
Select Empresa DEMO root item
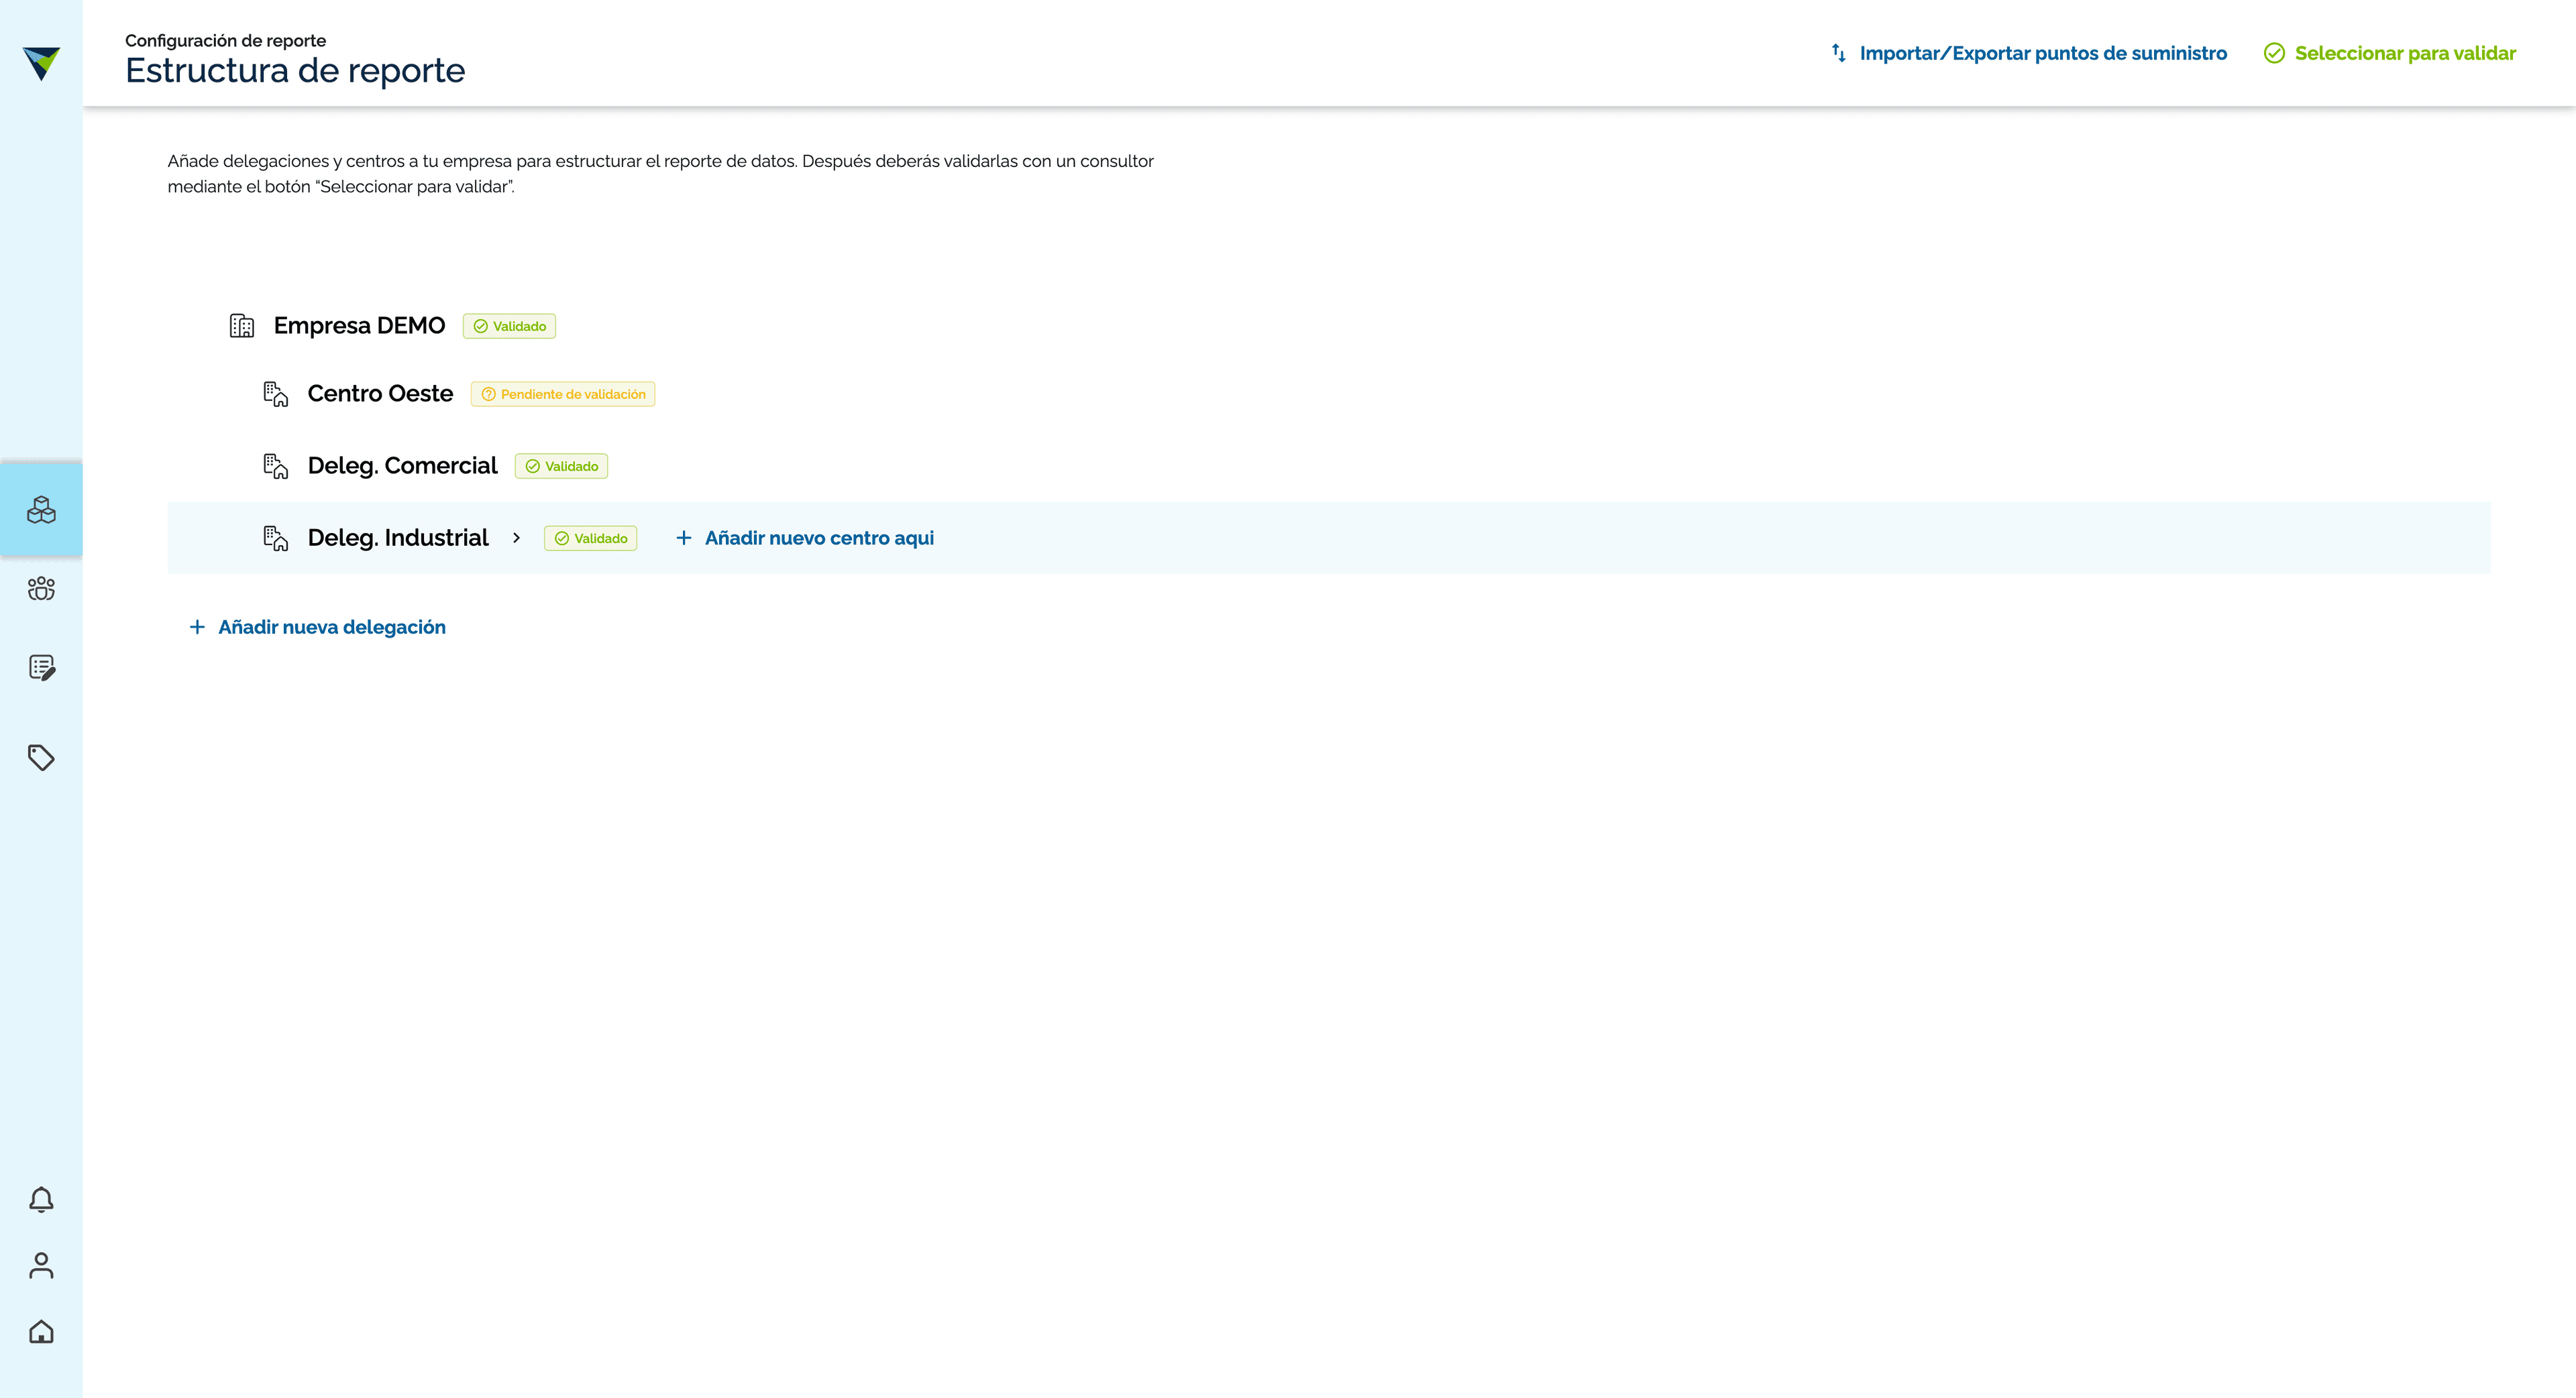[359, 326]
